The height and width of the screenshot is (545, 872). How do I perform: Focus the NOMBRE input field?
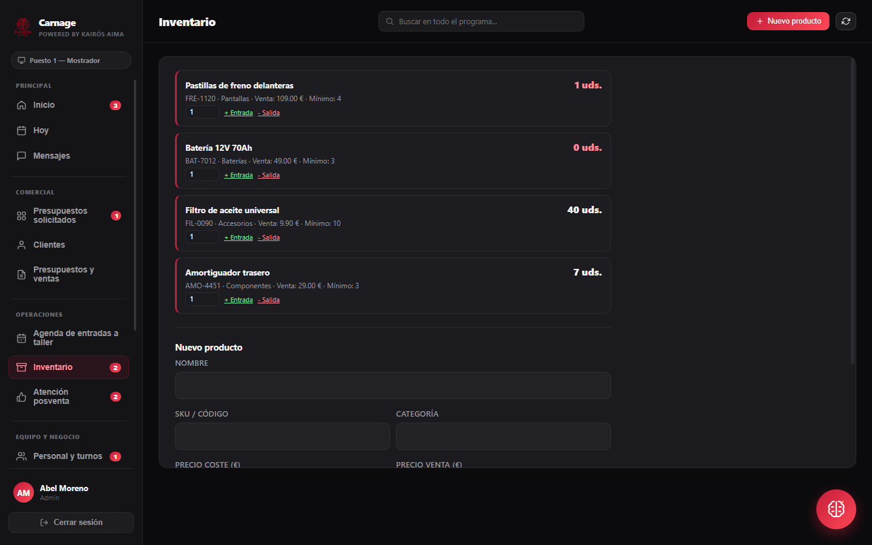[393, 385]
